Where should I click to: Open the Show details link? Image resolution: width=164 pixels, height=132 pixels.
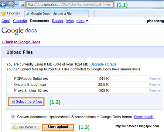tap(144, 117)
